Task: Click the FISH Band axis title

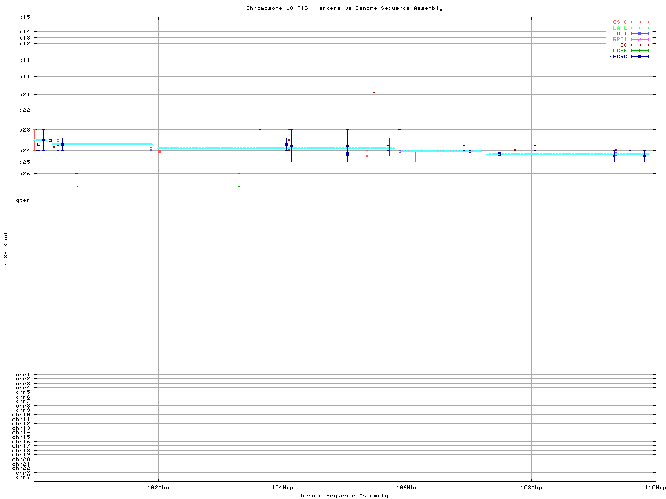Action: pyautogui.click(x=6, y=249)
